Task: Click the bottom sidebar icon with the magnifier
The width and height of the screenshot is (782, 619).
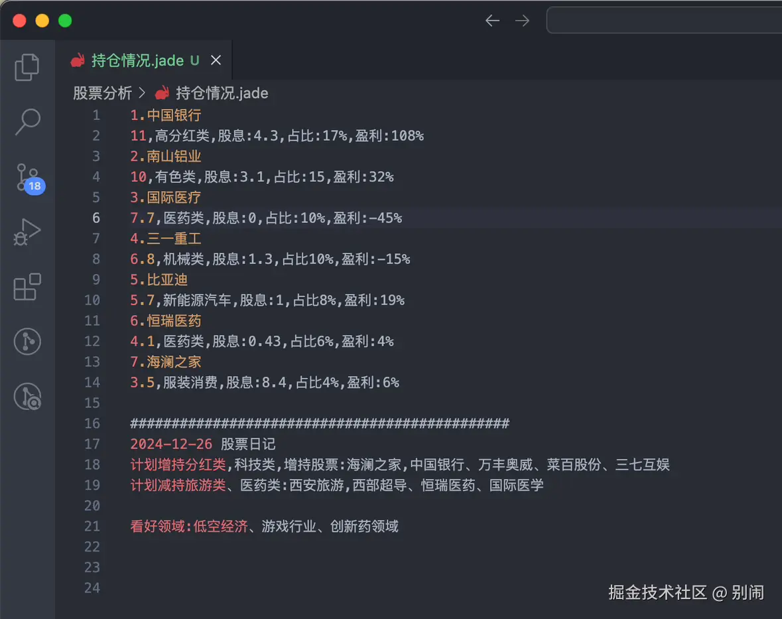Action: [x=27, y=396]
